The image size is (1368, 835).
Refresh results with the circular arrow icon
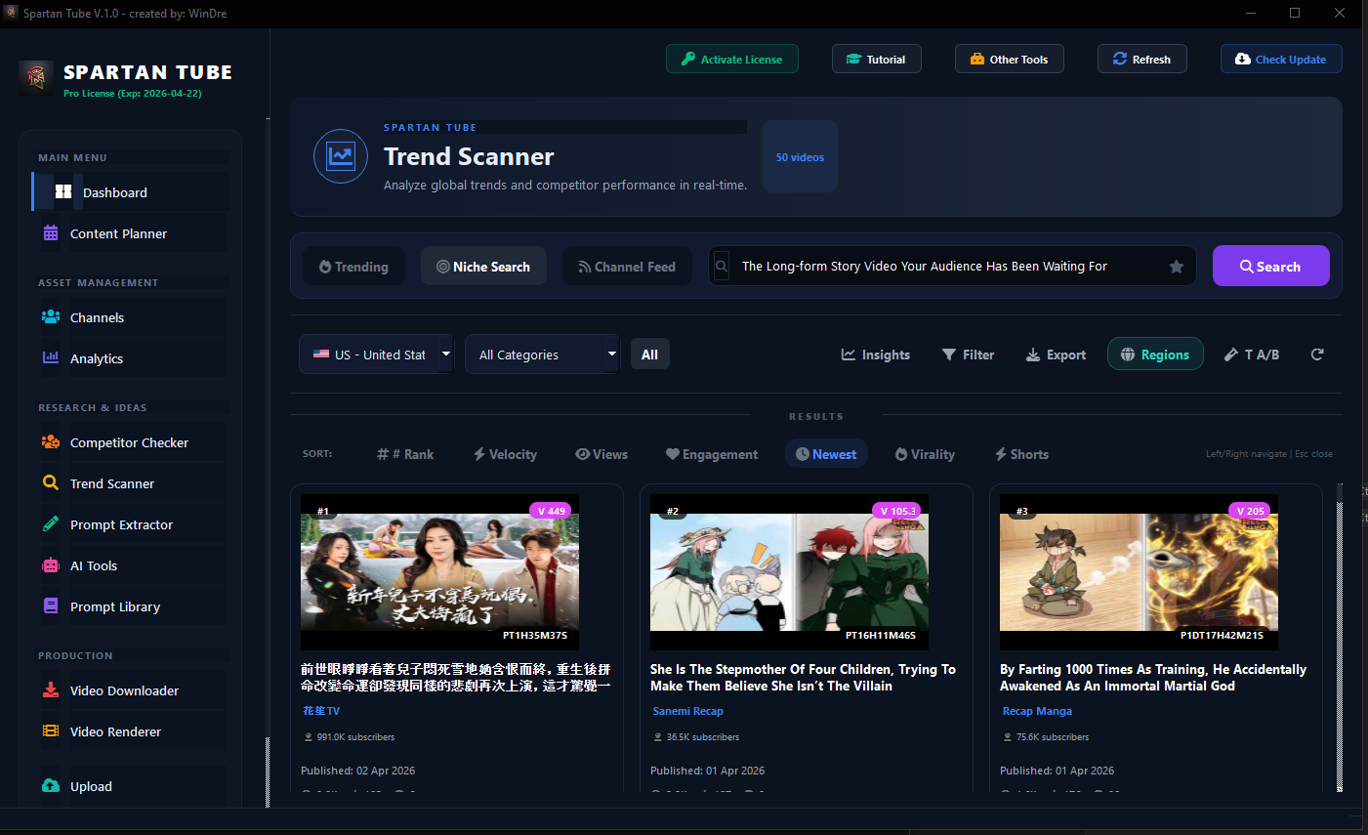pos(1317,354)
